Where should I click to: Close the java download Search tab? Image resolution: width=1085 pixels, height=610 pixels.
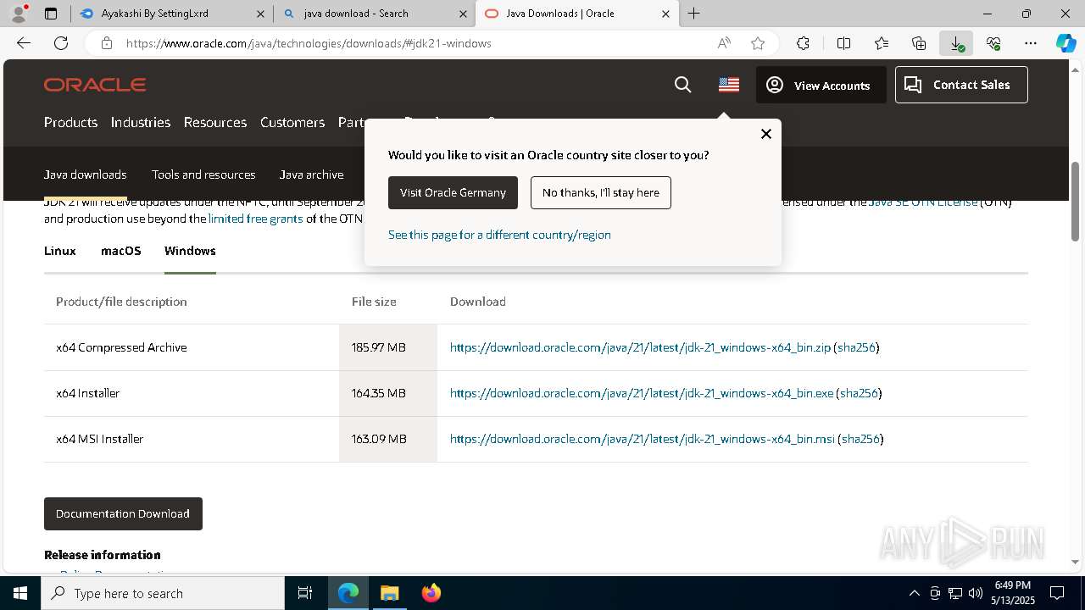(463, 14)
